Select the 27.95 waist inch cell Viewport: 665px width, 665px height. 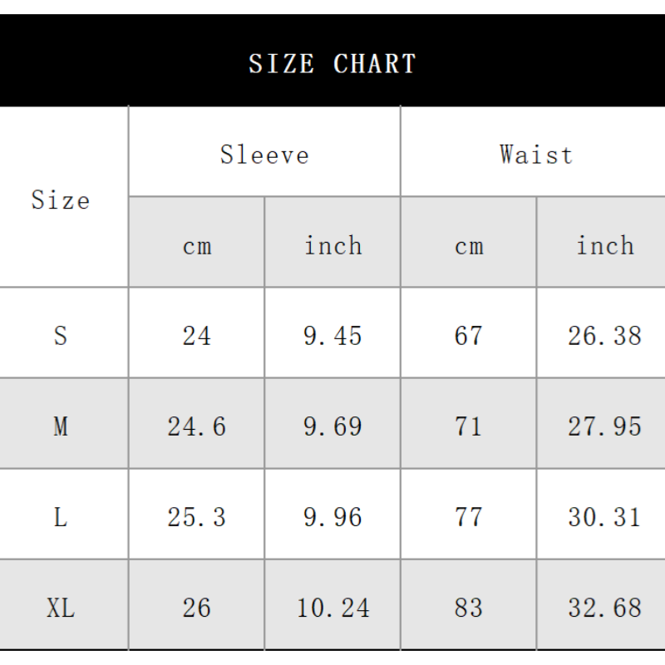coord(605,426)
